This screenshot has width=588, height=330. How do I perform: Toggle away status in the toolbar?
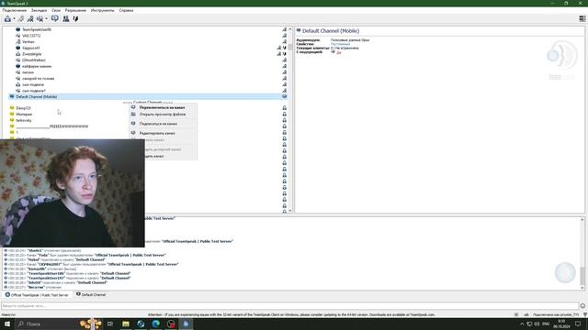(30, 18)
